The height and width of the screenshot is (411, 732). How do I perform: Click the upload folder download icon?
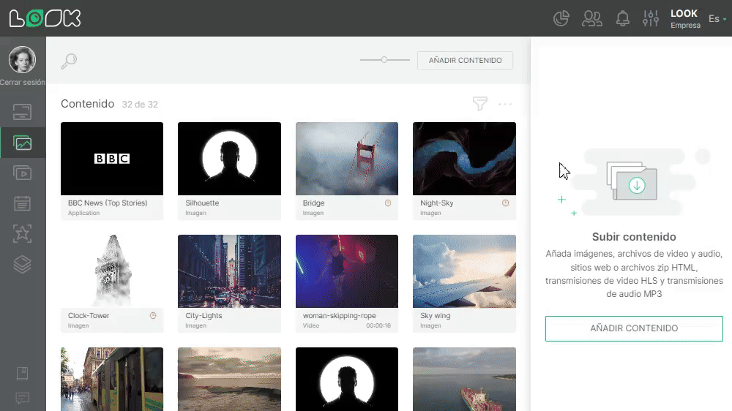click(x=632, y=181)
